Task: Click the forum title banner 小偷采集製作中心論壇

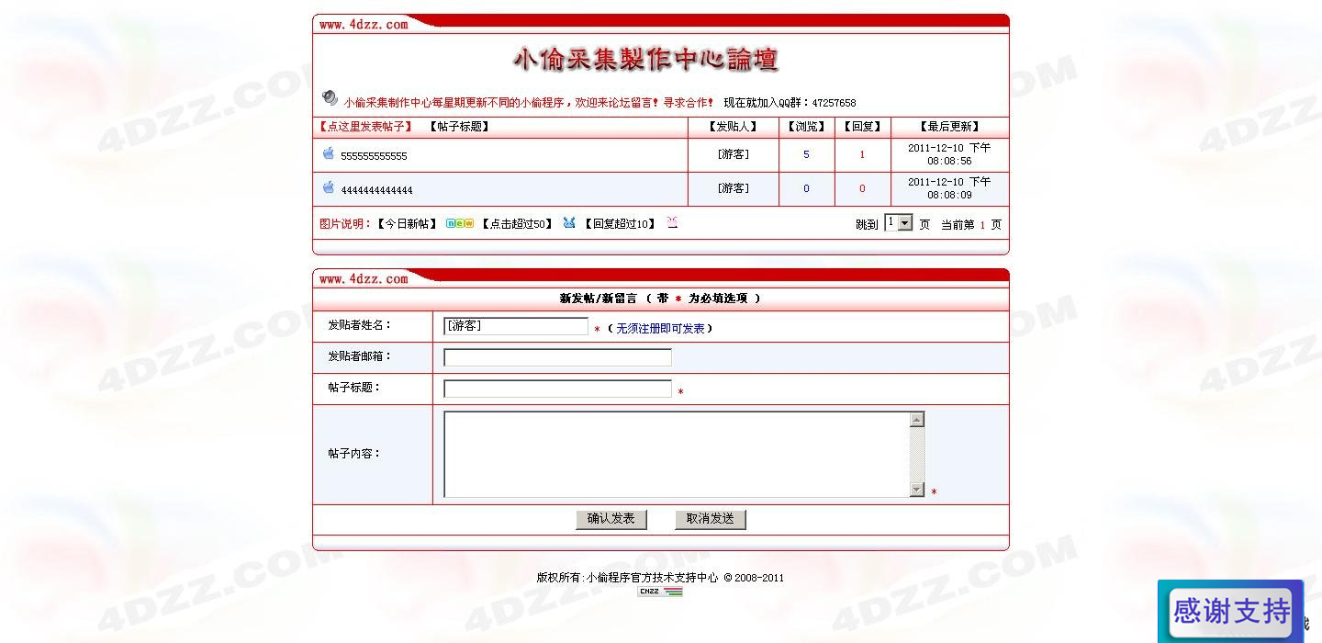Action: pyautogui.click(x=645, y=61)
